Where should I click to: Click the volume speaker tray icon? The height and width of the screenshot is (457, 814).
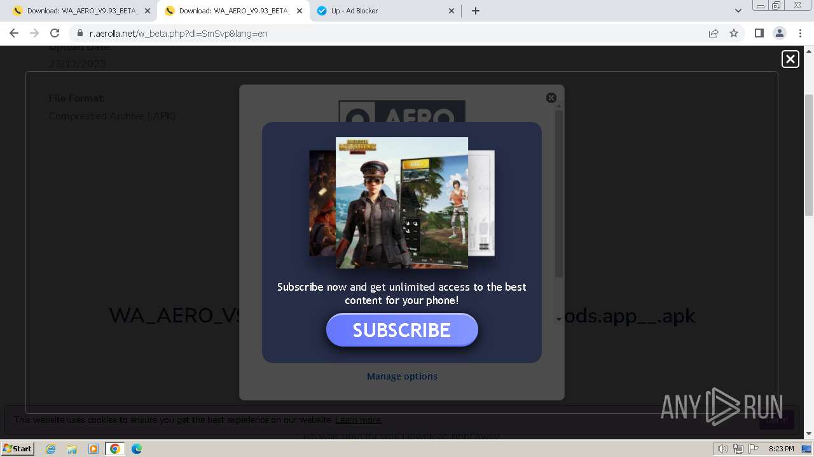723,449
